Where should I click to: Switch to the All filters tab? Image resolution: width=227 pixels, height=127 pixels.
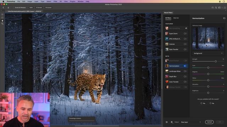coord(168,18)
